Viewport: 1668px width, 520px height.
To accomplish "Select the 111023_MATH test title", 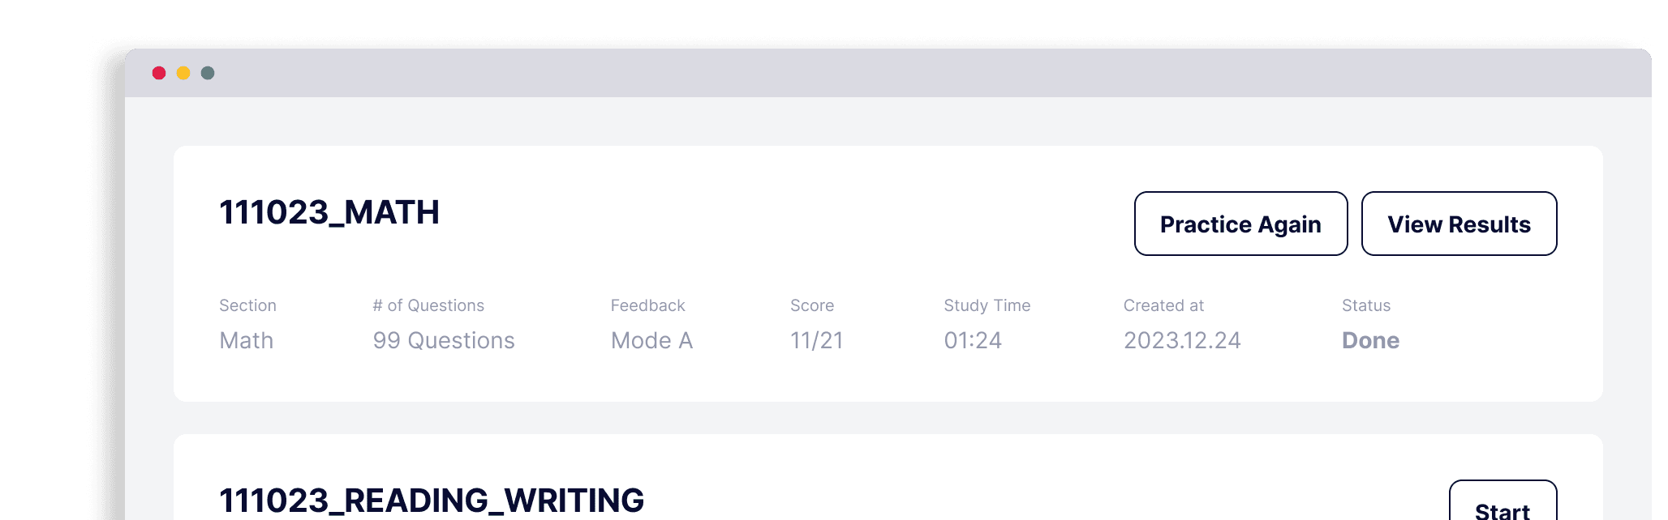I will [x=329, y=212].
